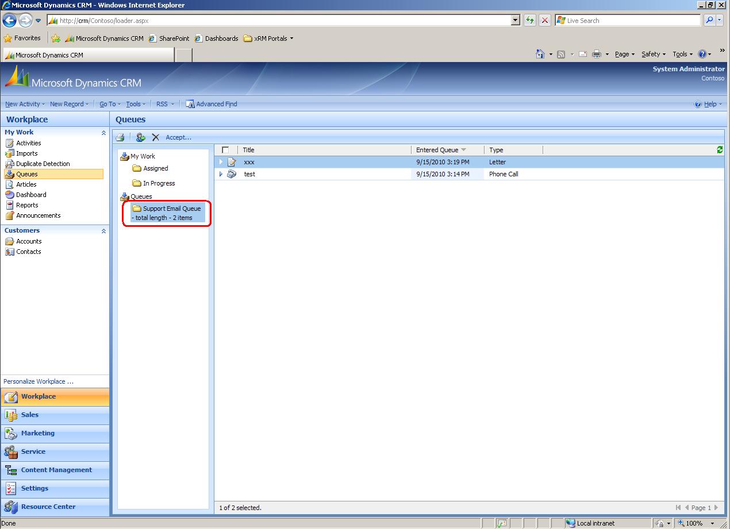This screenshot has height=529, width=730.
Task: Click the print icon in Queues toolbar
Action: pos(120,137)
